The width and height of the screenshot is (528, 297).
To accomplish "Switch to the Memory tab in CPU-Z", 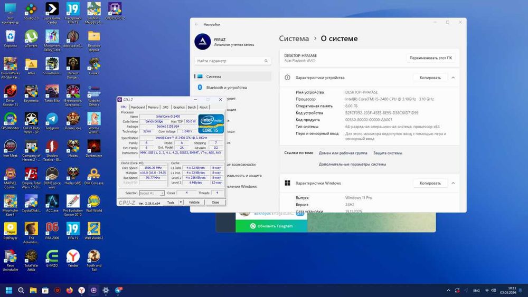I will [x=153, y=107].
